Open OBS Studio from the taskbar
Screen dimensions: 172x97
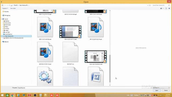click(x=35, y=95)
